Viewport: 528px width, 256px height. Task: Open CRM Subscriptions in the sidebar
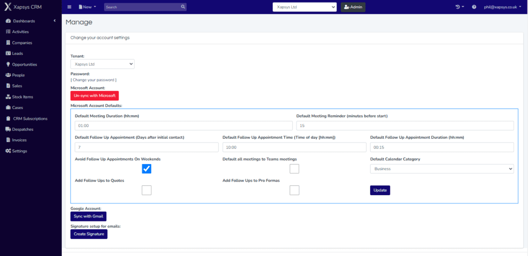[30, 118]
